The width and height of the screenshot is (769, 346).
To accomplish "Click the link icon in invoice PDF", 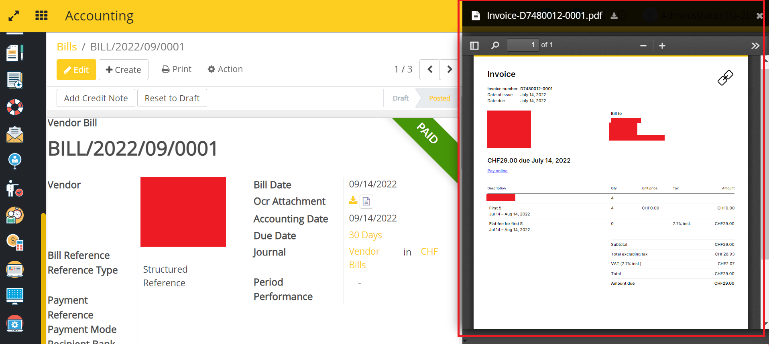I will point(725,78).
